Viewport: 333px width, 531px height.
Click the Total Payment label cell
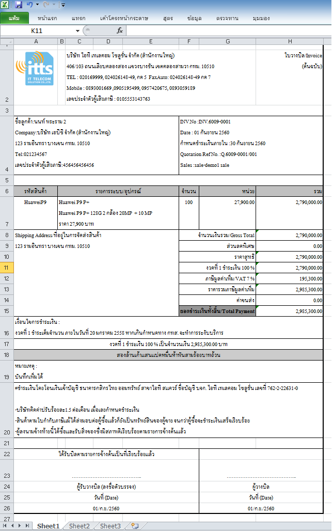(x=217, y=311)
